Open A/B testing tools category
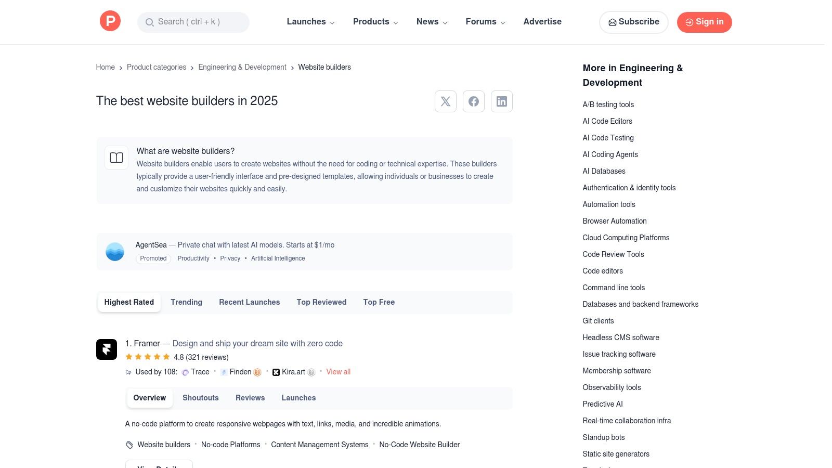This screenshot has height=468, width=832. (x=608, y=105)
